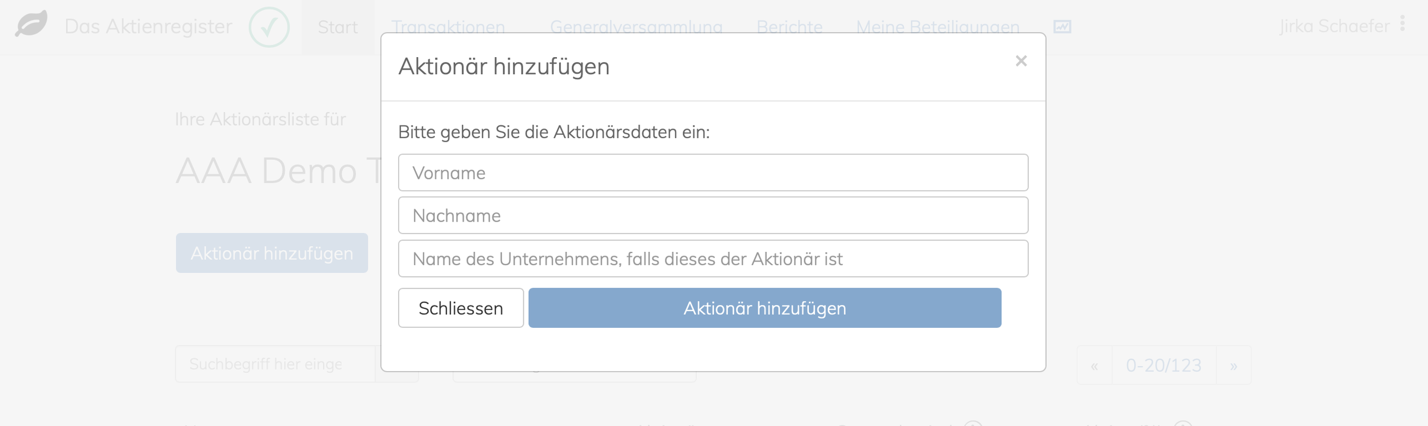Open the Transaktionen menu
Screen dimensions: 1428x426
tap(448, 27)
